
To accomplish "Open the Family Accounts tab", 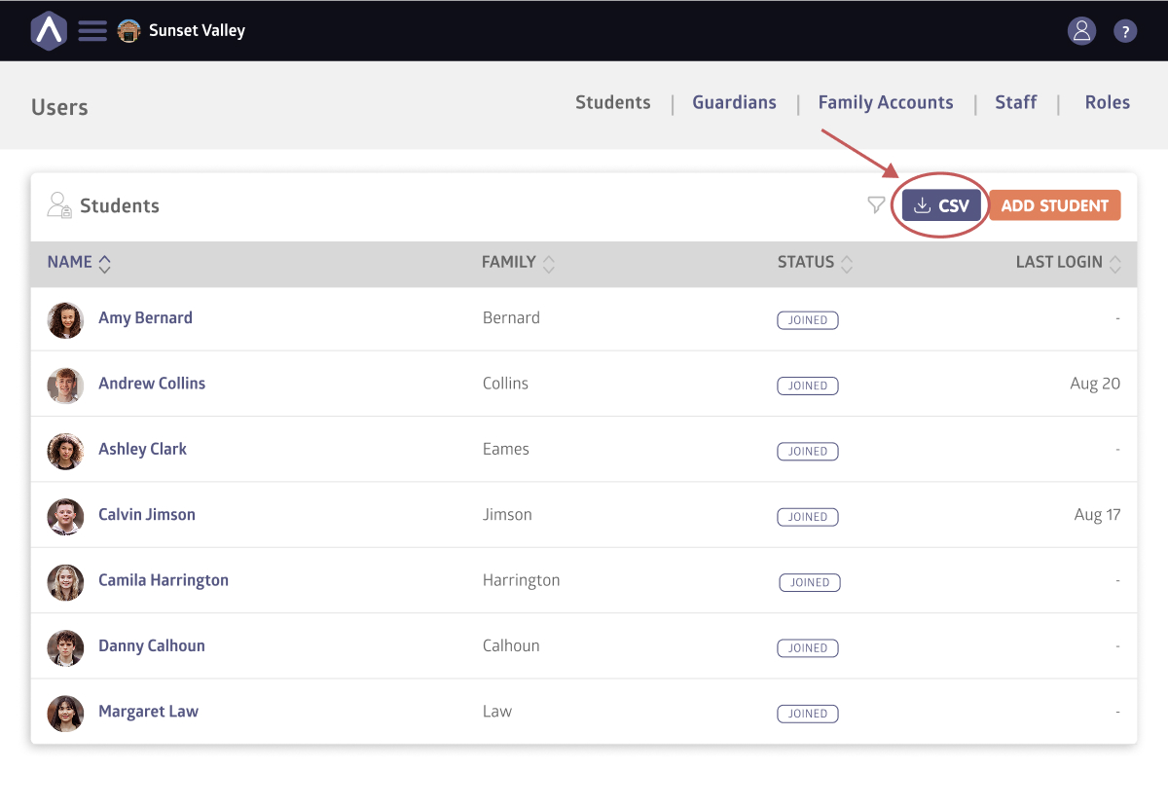I will (x=885, y=102).
